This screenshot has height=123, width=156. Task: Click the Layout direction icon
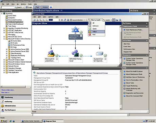[71, 20]
